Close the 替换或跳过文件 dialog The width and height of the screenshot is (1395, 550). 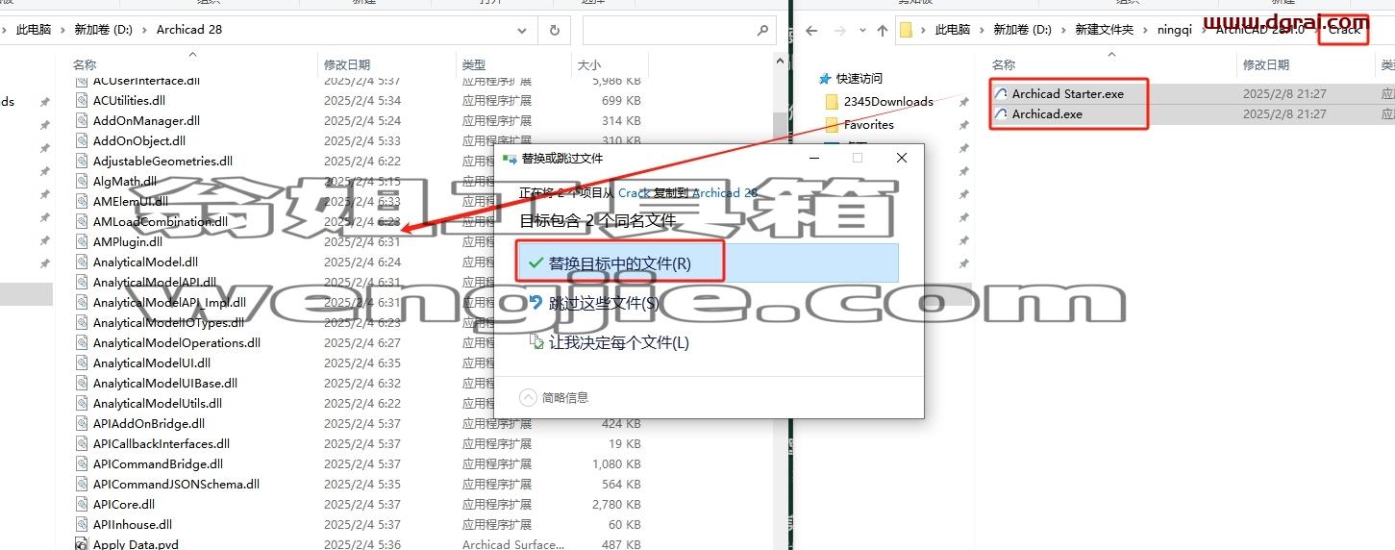coord(901,158)
